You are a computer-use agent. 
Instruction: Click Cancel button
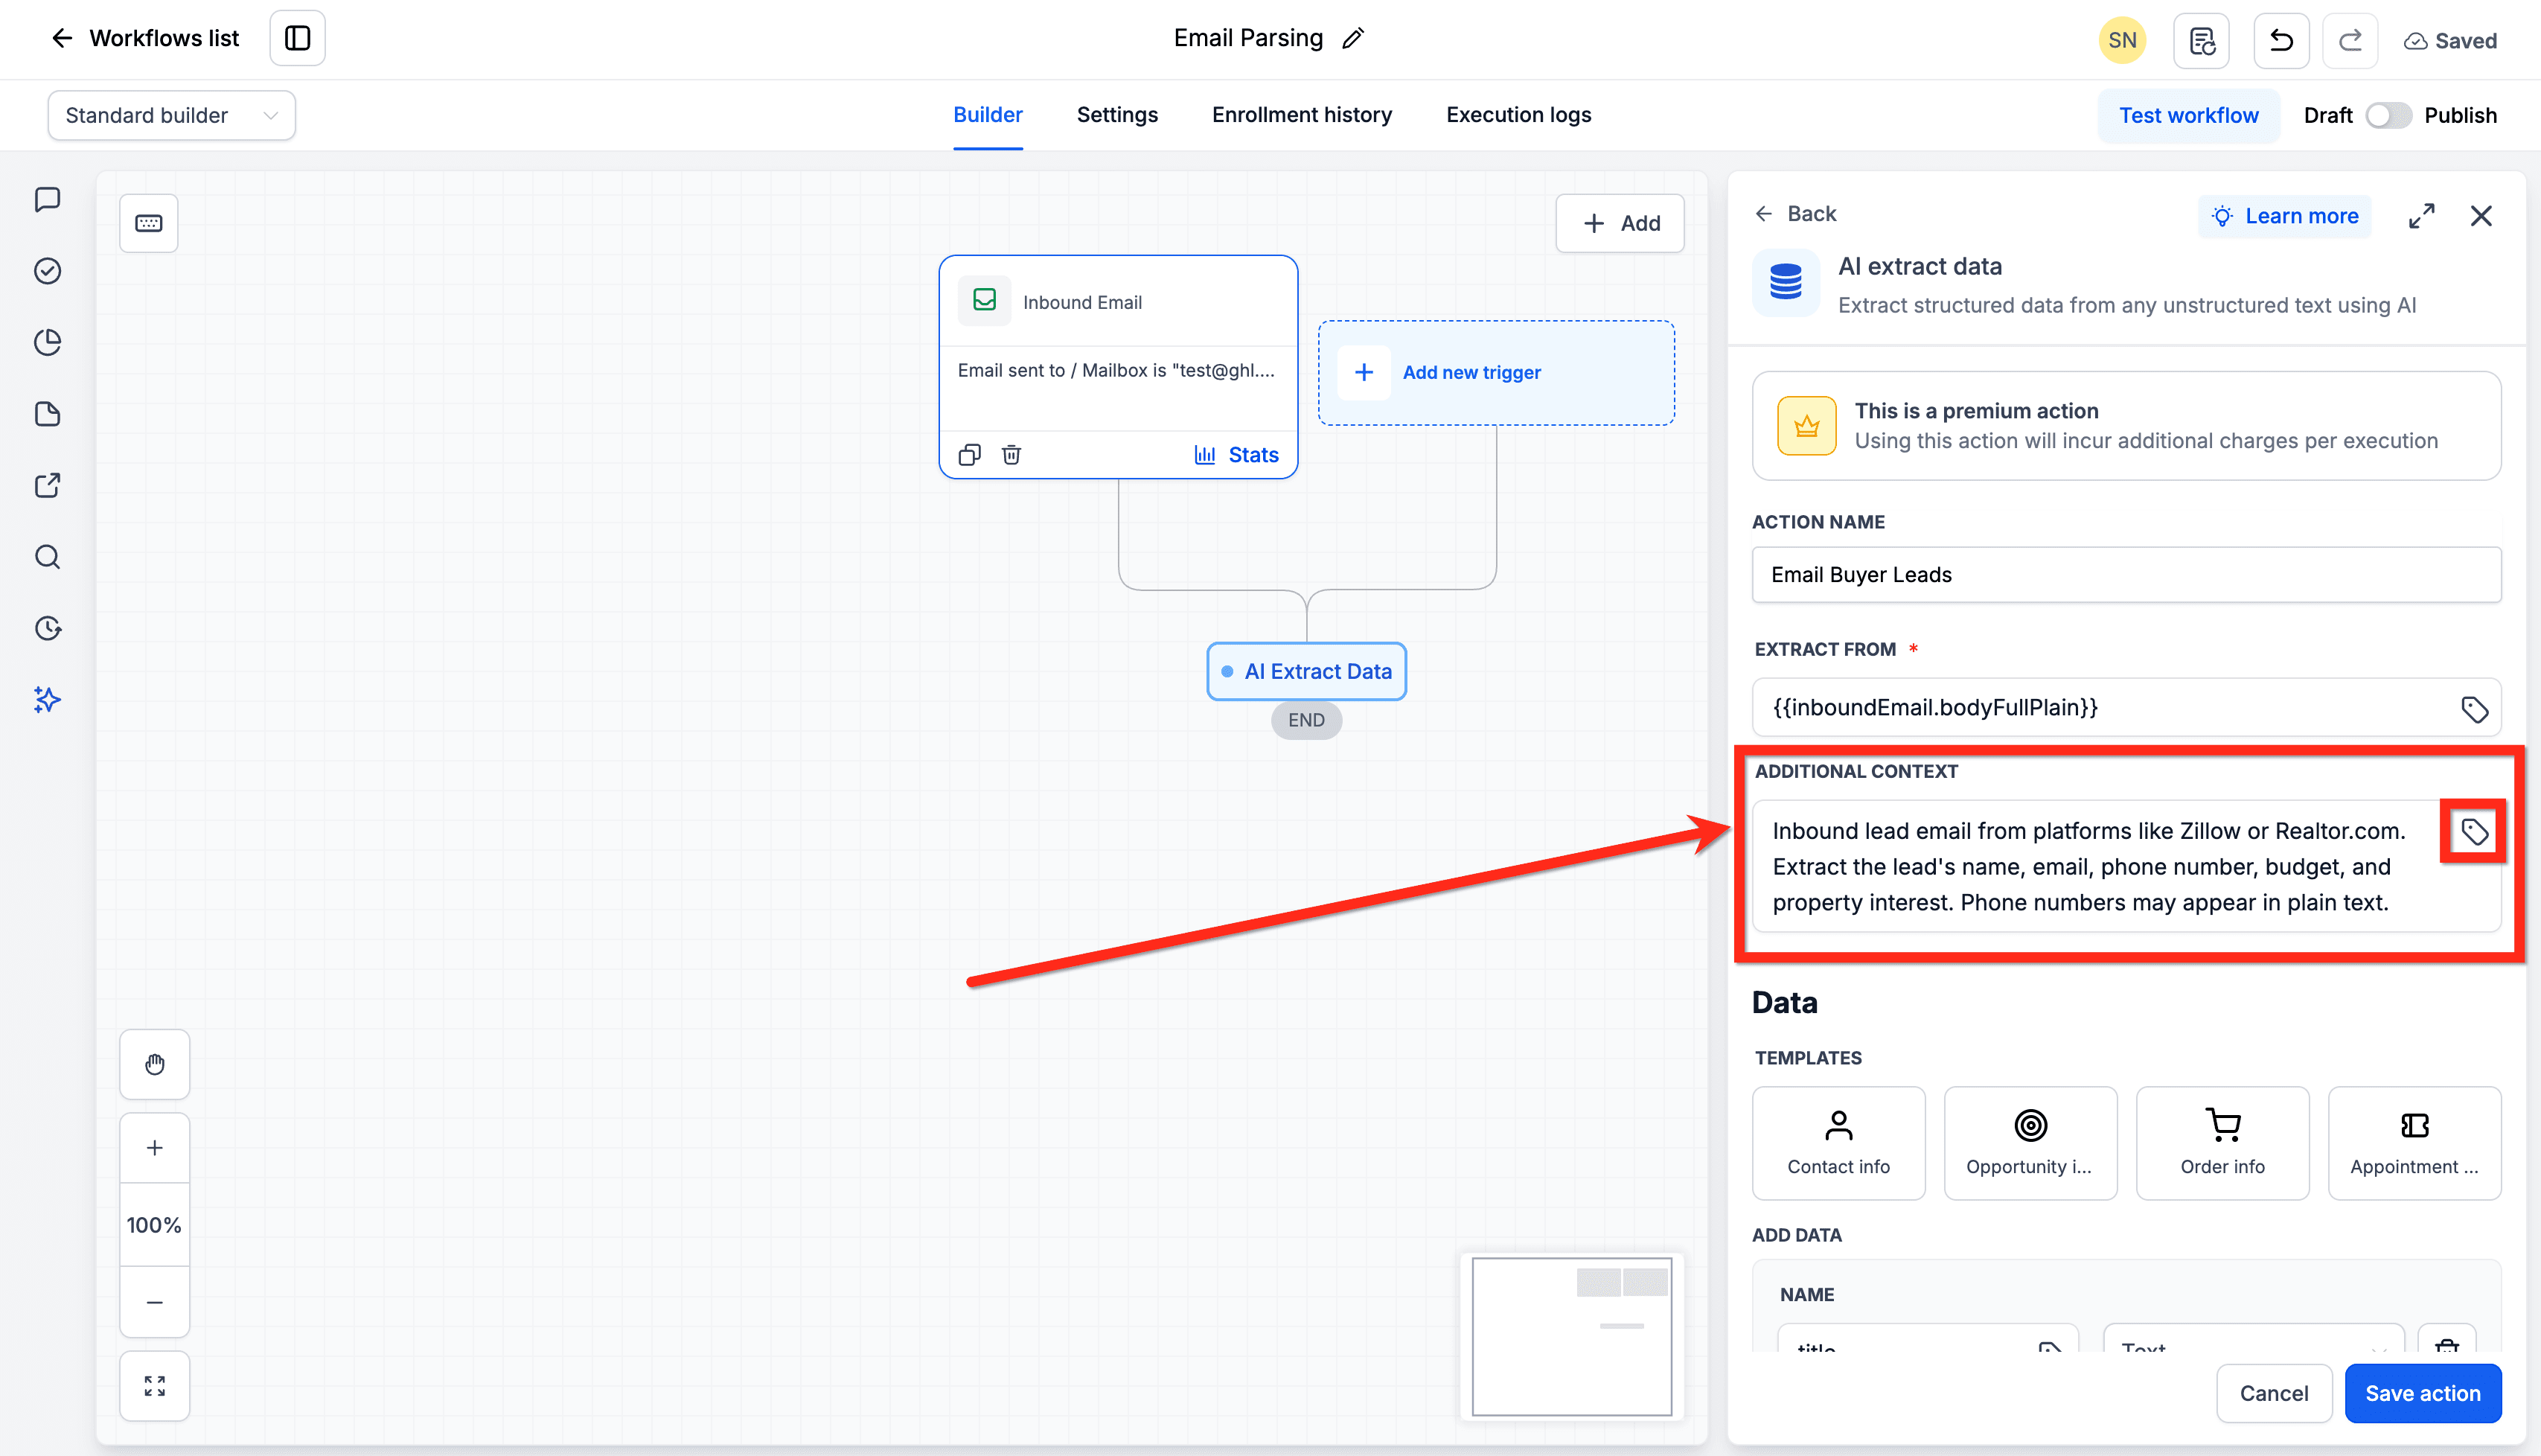click(x=2273, y=1393)
